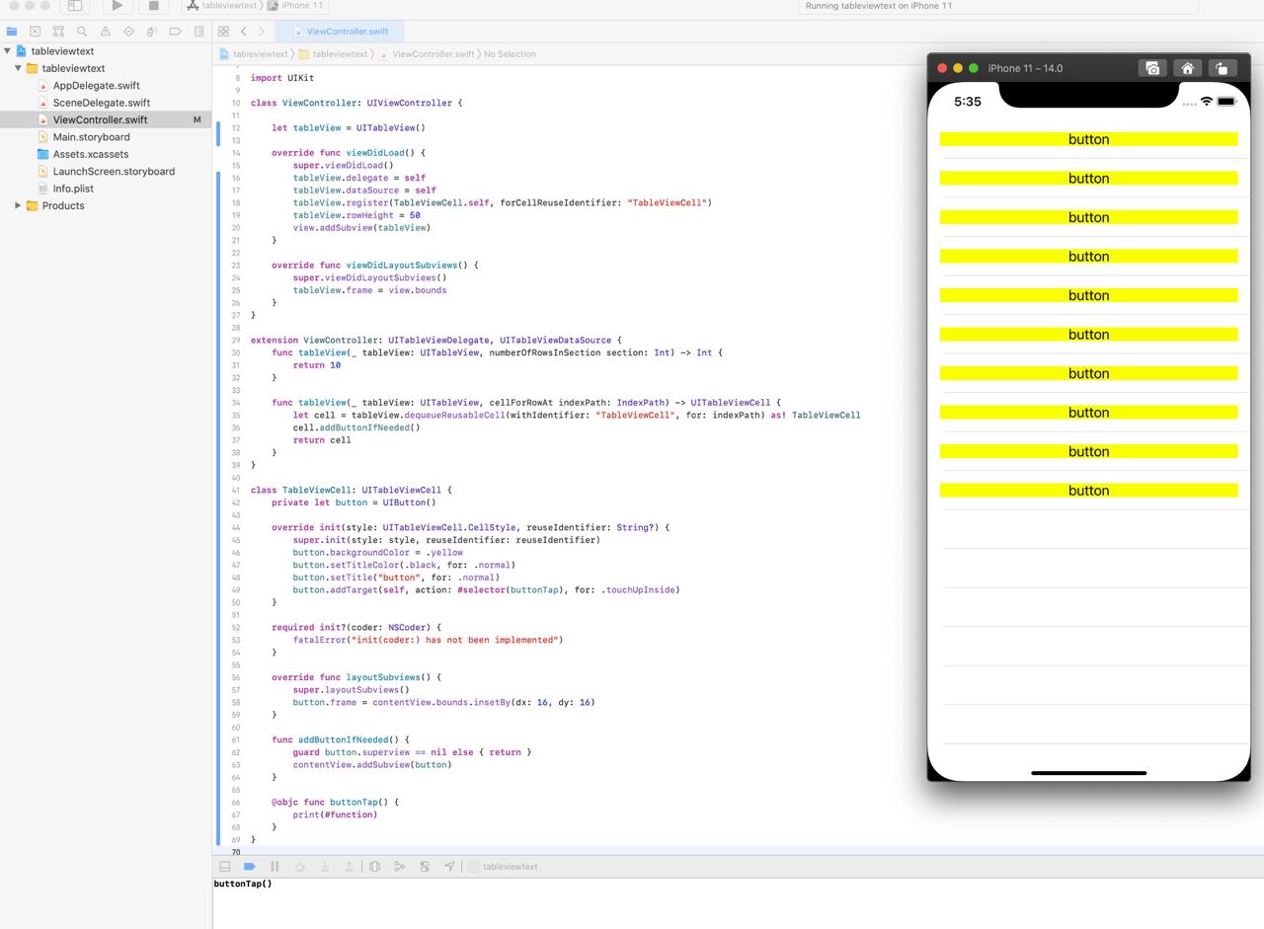This screenshot has width=1264, height=929.
Task: Click the "buttonTap()" console output
Action: tap(243, 884)
